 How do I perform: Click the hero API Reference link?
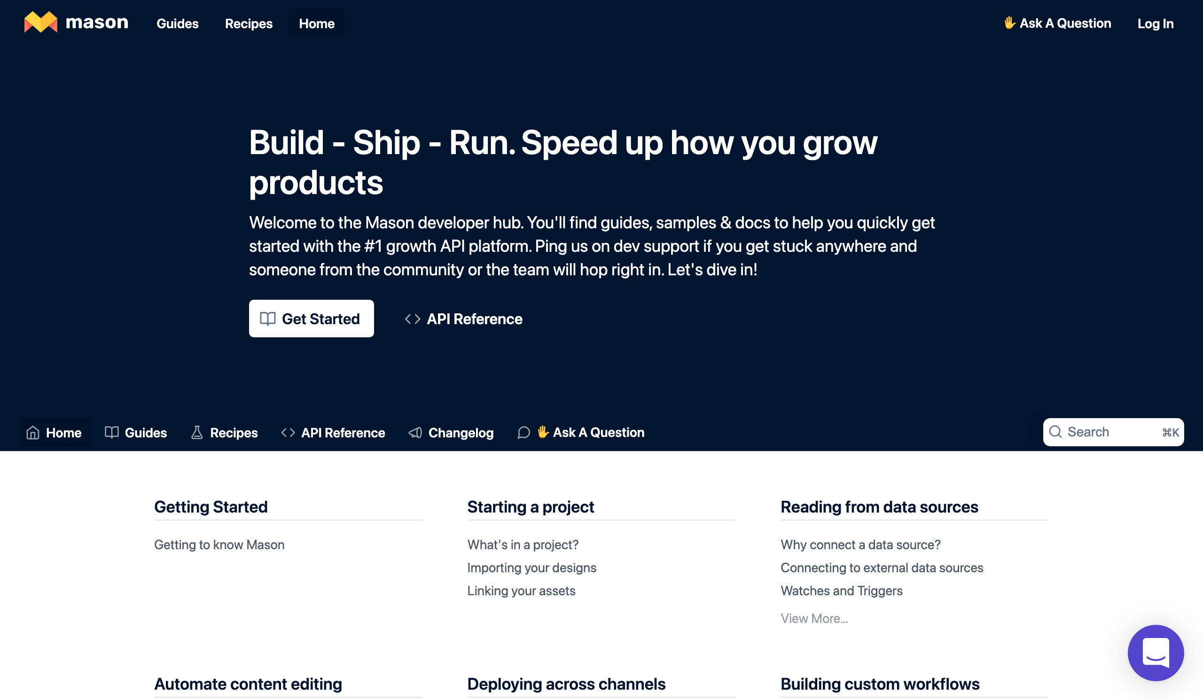coord(463,319)
